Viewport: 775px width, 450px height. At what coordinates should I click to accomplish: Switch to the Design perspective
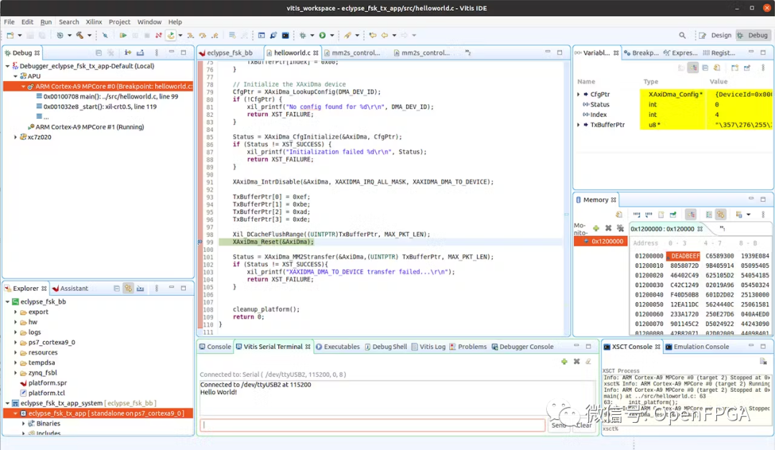point(716,35)
